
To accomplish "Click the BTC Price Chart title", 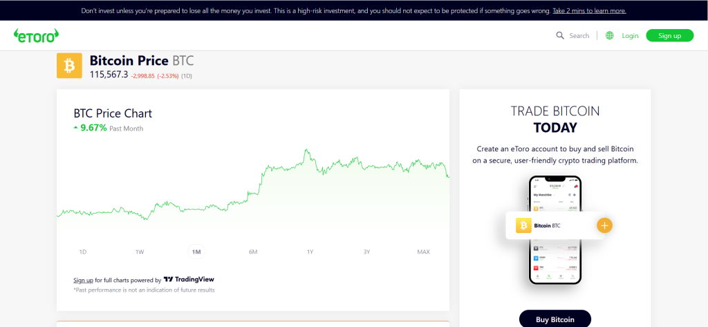I will click(113, 113).
